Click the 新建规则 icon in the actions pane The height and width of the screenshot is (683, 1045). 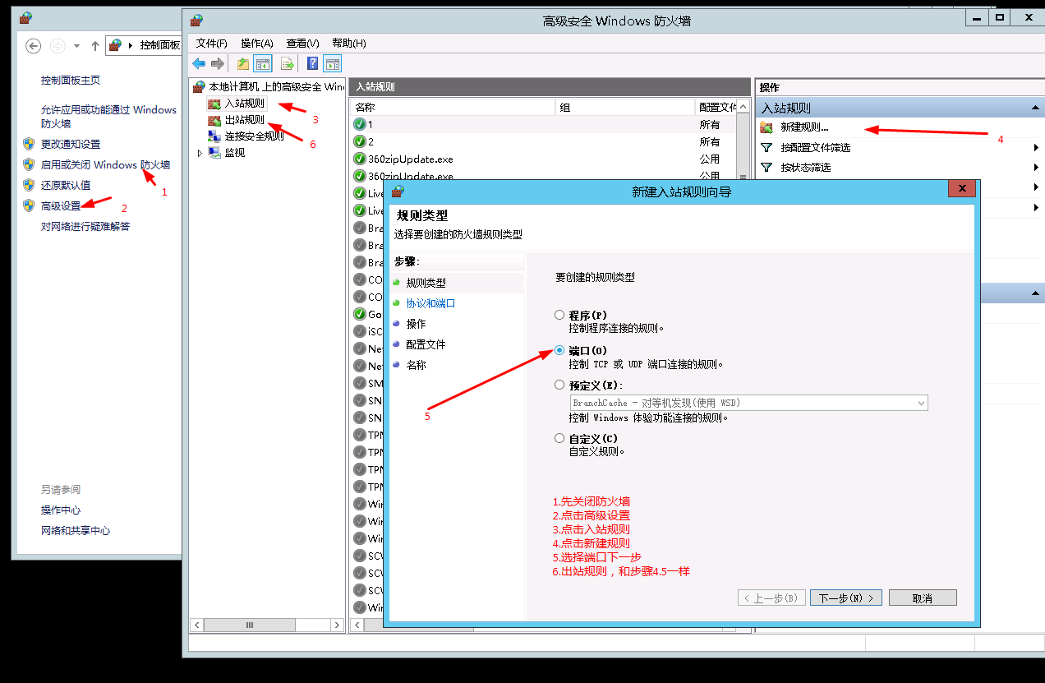766,127
